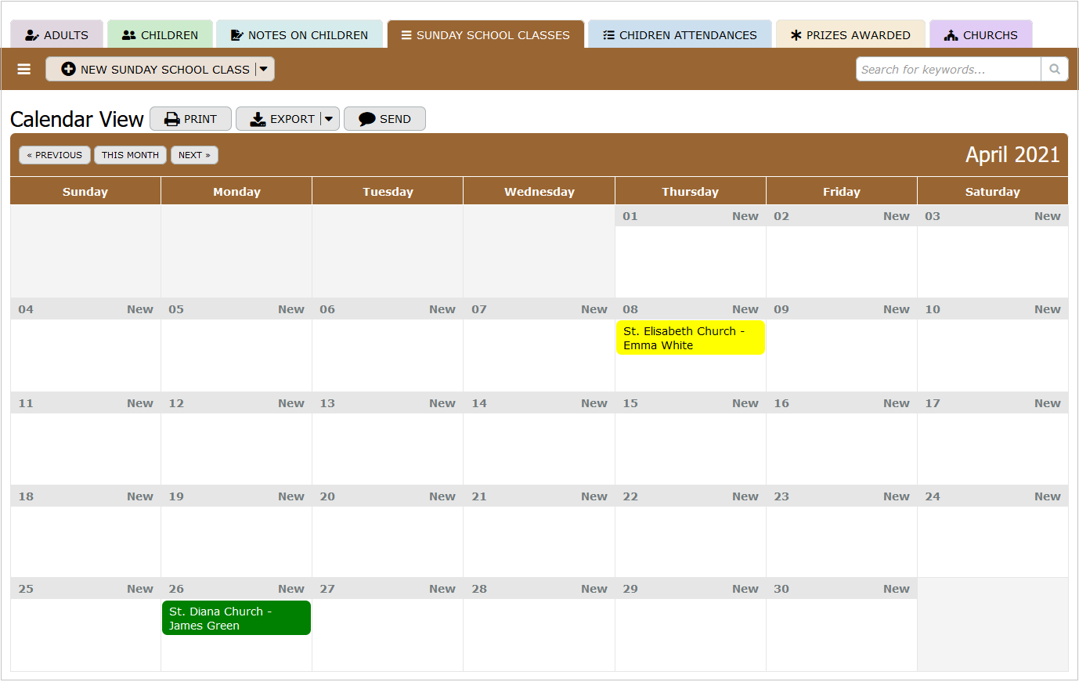Screen dimensions: 1079x682
Task: Go to the previous month
Action: point(55,155)
